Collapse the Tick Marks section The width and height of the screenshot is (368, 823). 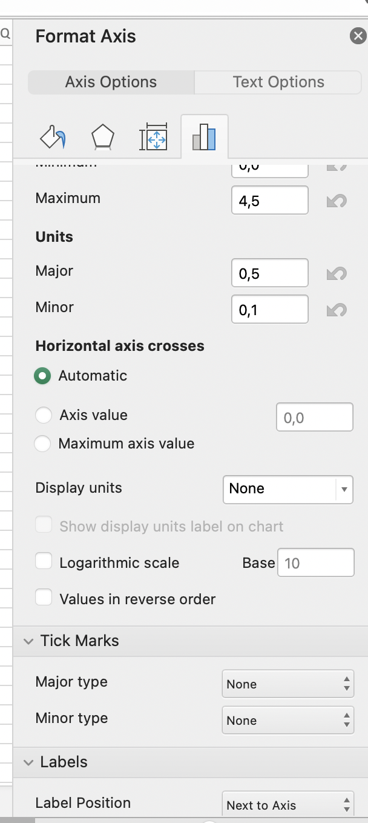click(28, 641)
